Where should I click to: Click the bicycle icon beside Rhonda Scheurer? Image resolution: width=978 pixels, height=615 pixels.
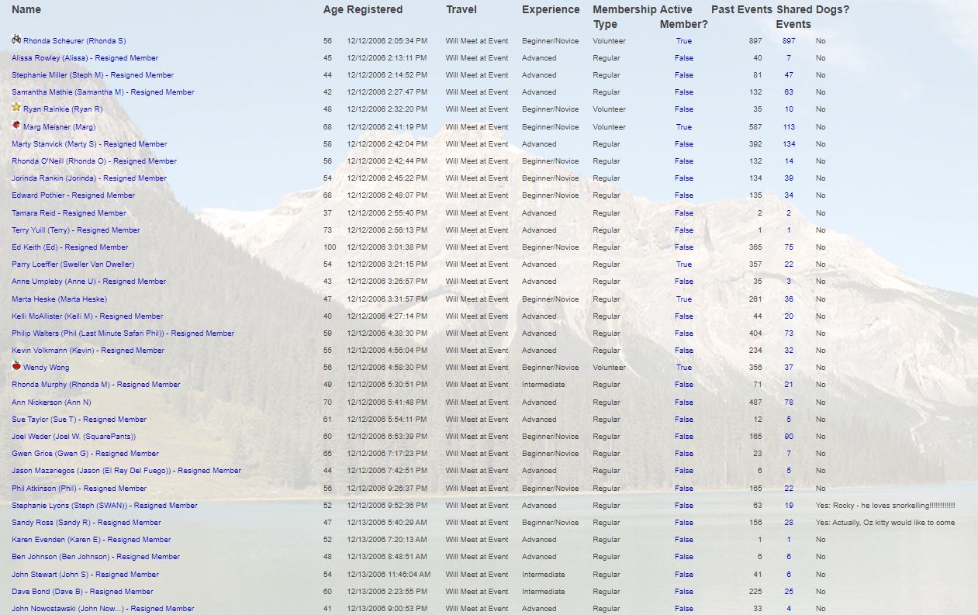coord(16,39)
